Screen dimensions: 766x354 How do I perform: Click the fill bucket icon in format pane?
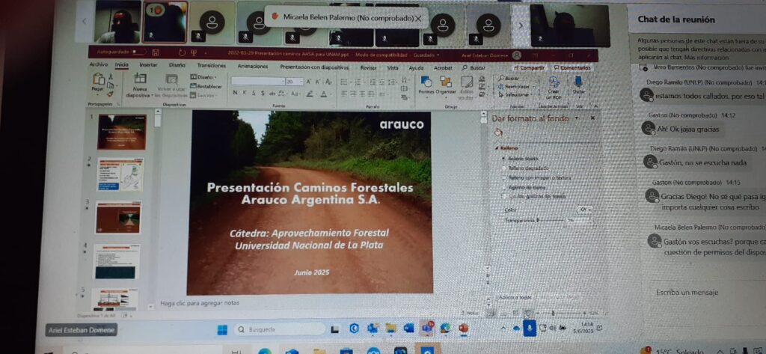click(498, 131)
